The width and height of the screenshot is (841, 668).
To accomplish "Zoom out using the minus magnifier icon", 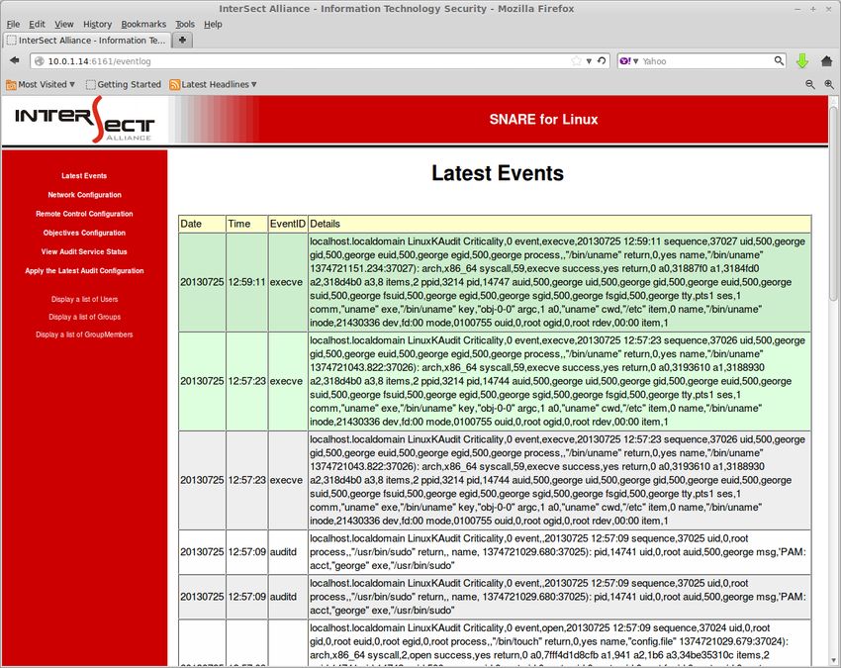I will (x=810, y=84).
